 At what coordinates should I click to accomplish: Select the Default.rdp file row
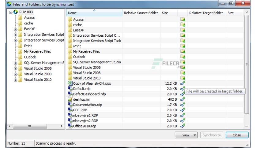point(155,89)
